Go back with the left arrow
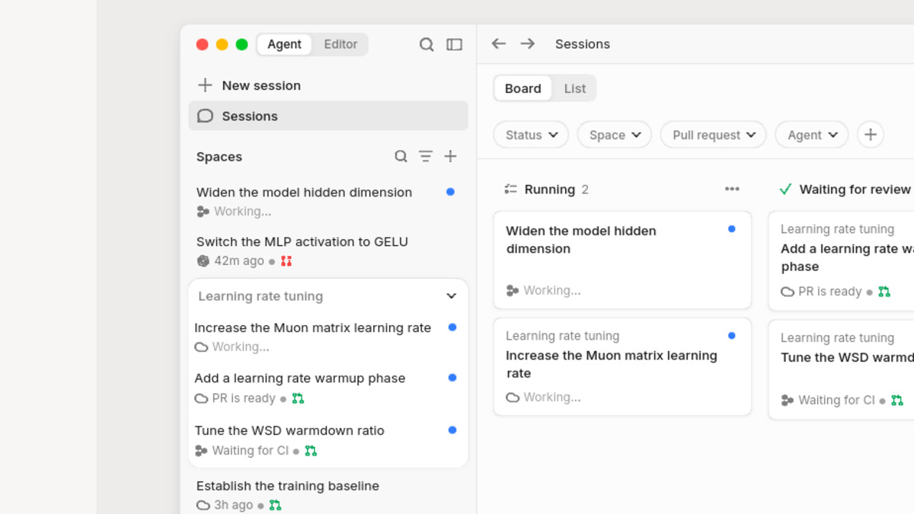Viewport: 914px width, 514px height. tap(499, 44)
